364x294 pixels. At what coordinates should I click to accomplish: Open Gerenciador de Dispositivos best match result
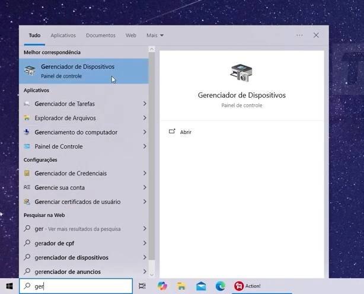click(84, 71)
